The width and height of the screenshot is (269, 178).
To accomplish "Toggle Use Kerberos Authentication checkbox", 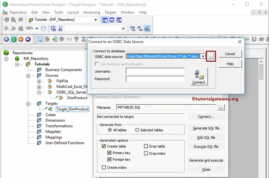I will pos(97,64).
